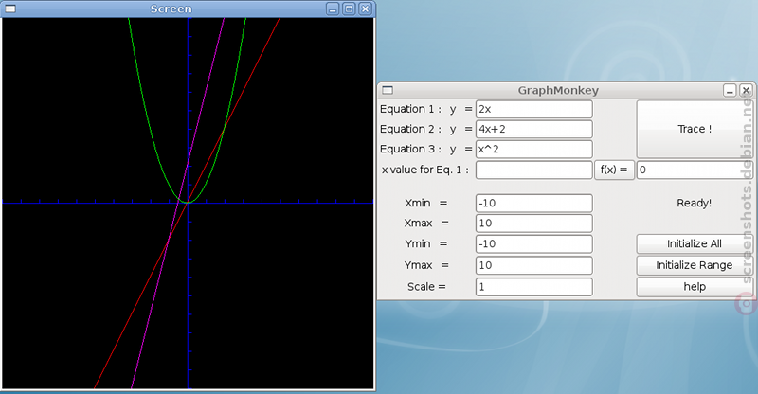Focus the Equation 3 input containing x^2

click(533, 149)
